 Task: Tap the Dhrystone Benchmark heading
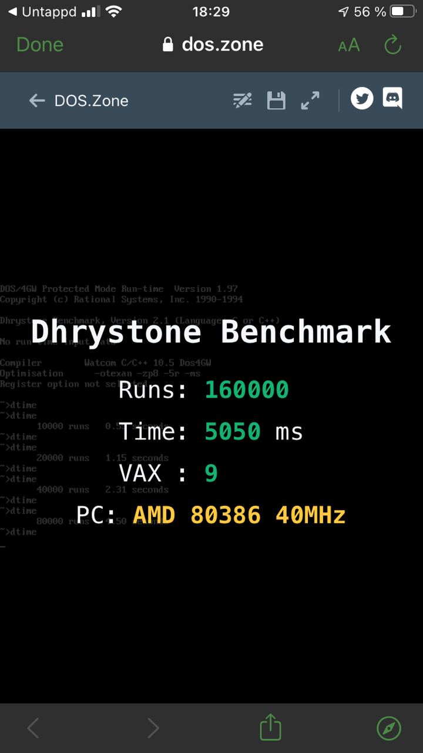tap(211, 332)
